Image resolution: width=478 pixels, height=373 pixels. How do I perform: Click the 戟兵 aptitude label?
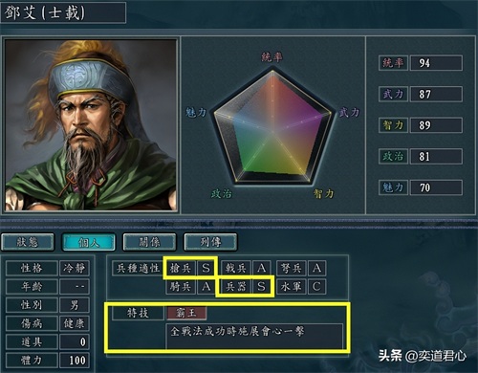pos(235,268)
